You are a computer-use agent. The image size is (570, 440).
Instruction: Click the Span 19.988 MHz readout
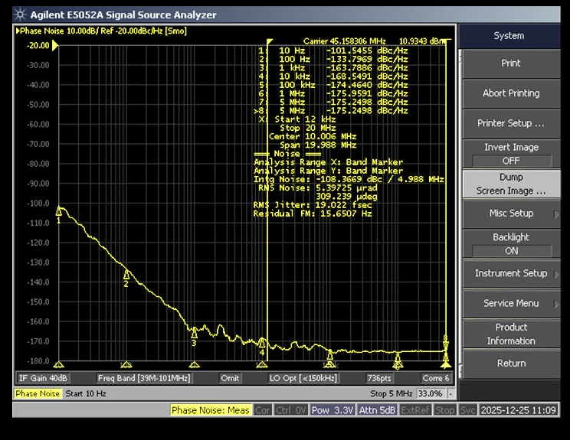[x=318, y=145]
